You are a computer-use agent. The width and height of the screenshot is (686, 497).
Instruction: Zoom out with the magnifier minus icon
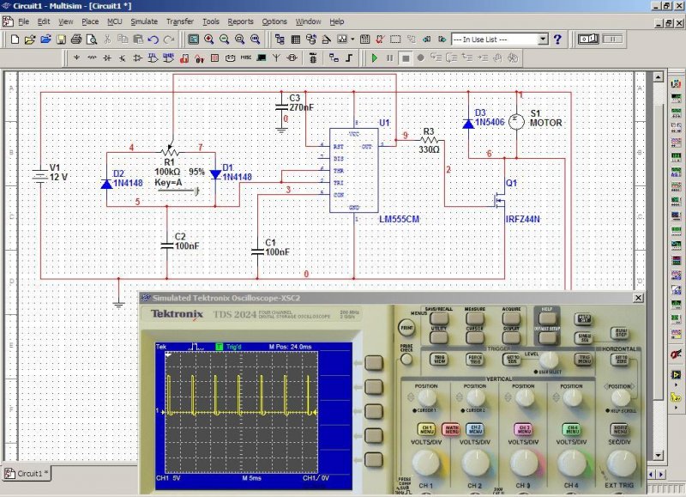click(x=224, y=39)
